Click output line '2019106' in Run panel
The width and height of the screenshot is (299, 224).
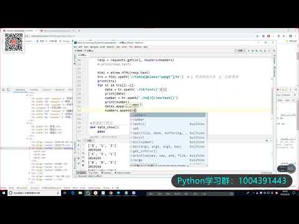tap(95, 150)
